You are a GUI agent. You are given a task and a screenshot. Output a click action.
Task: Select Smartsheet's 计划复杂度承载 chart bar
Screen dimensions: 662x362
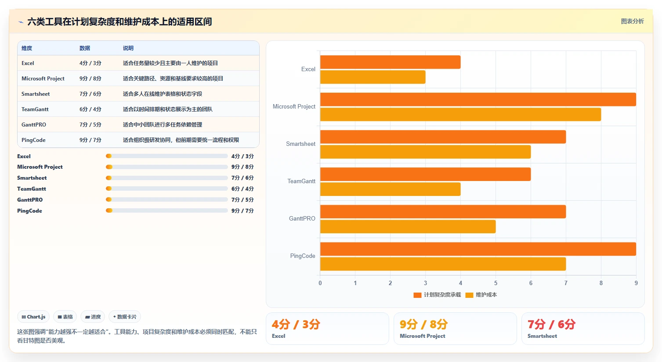(x=443, y=137)
